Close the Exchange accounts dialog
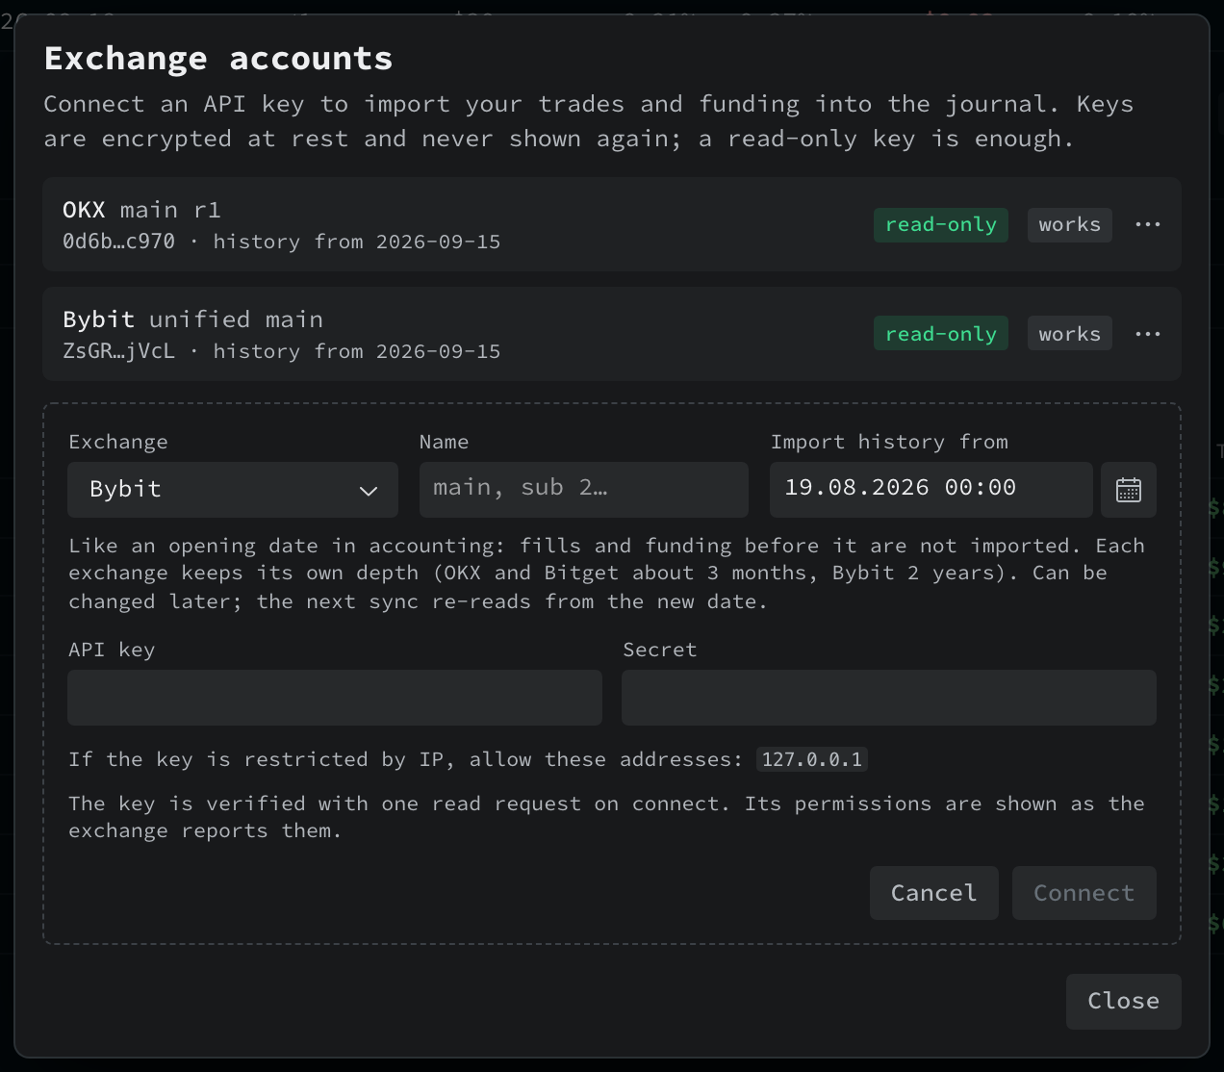This screenshot has width=1224, height=1072. (1124, 1002)
